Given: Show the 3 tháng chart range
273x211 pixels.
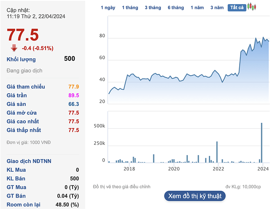Looking at the screenshot, I should [153, 8].
